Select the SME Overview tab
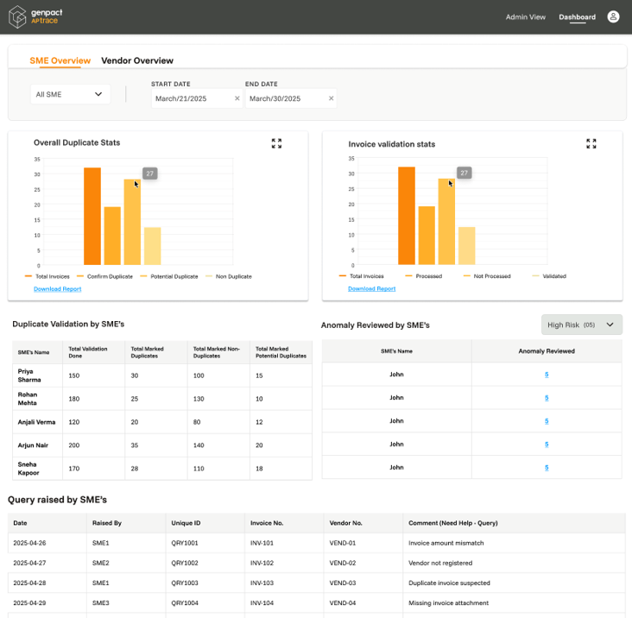Viewport: 632px width, 618px height. pyautogui.click(x=60, y=60)
